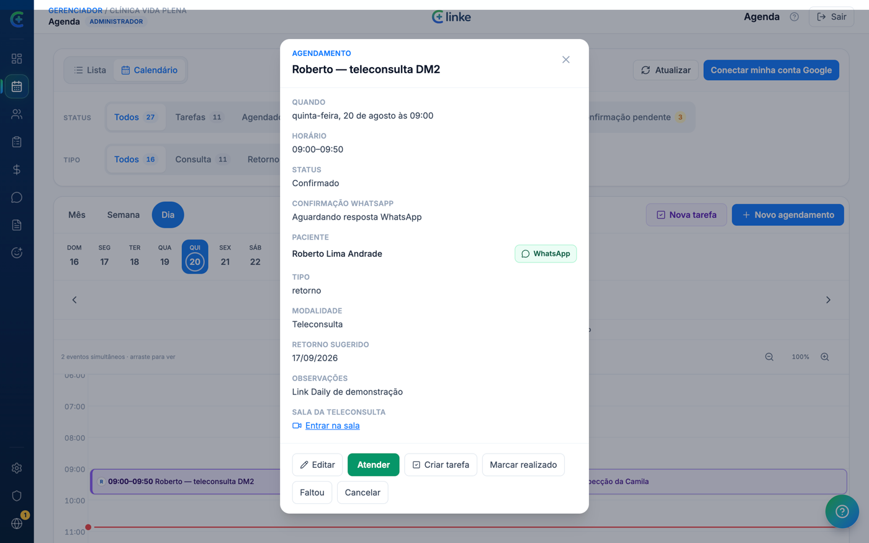Zoom out the calendar with minus magnifier
This screenshot has width=869, height=543.
tap(769, 357)
